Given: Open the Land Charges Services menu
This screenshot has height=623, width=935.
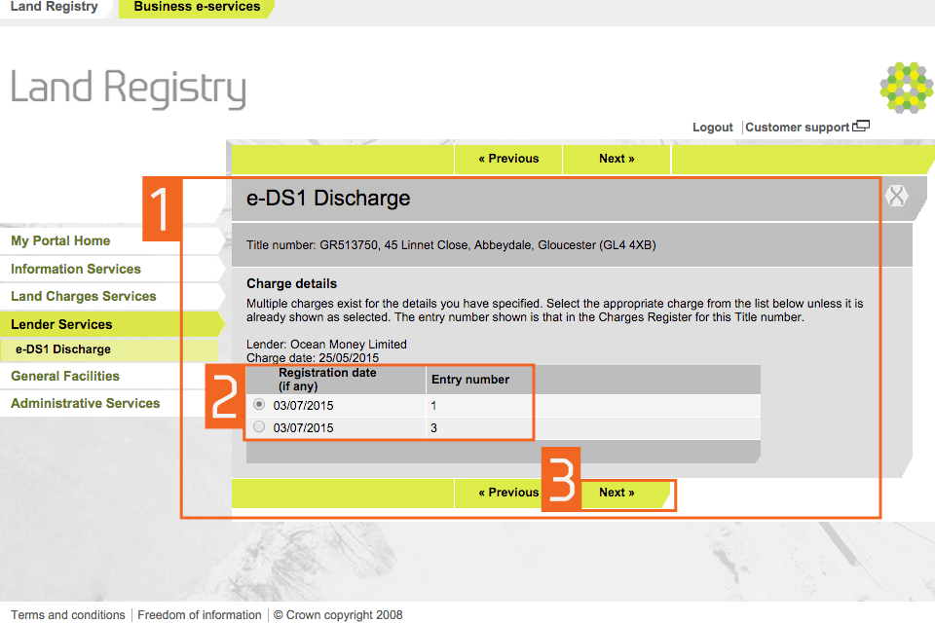Looking at the screenshot, I should pos(84,296).
